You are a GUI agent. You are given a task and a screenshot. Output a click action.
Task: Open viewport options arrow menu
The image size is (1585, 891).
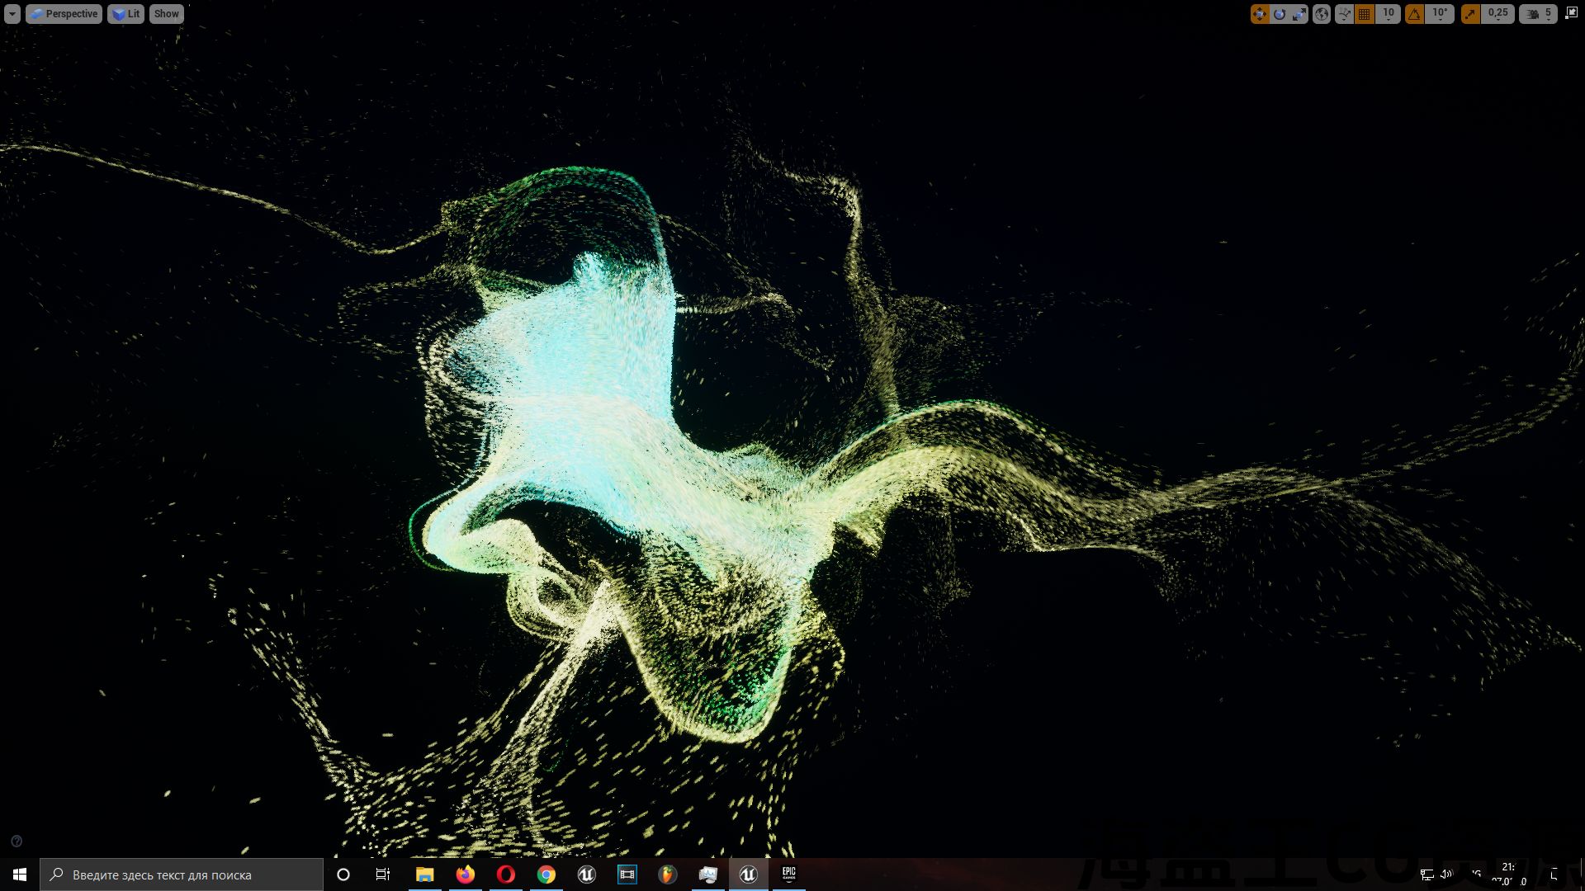(x=12, y=14)
